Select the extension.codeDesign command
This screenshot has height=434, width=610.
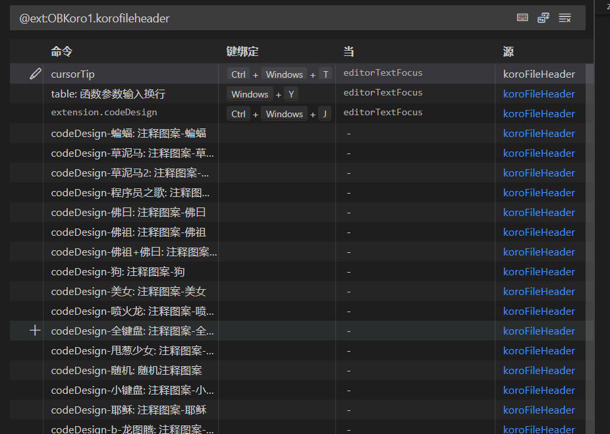click(104, 113)
